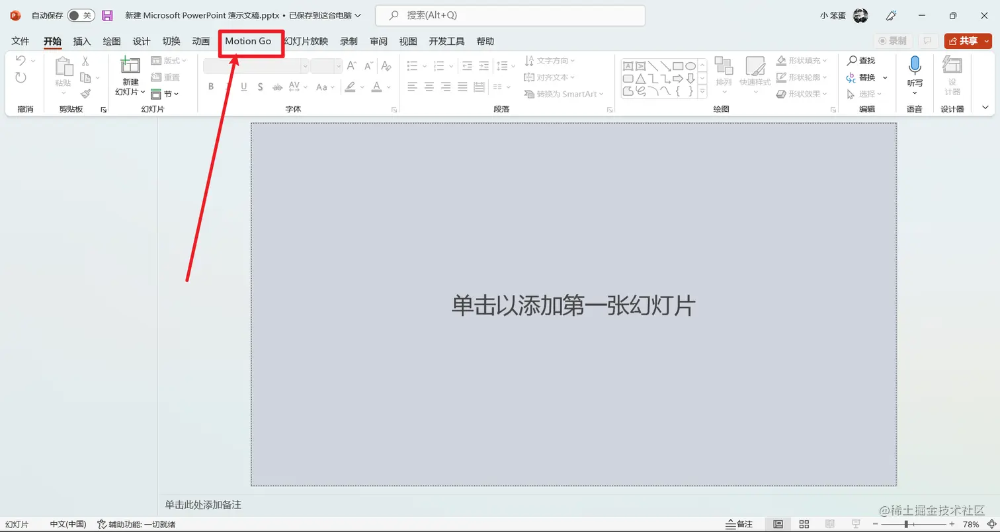The height and width of the screenshot is (532, 1000).
Task: Select the oval shape in gallery
Action: pos(690,66)
